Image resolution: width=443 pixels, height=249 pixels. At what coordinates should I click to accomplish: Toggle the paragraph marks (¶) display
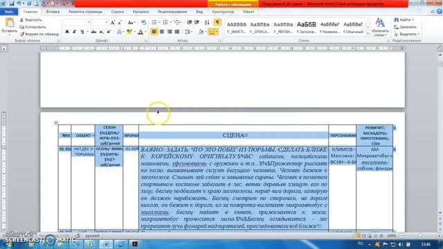[x=217, y=22]
